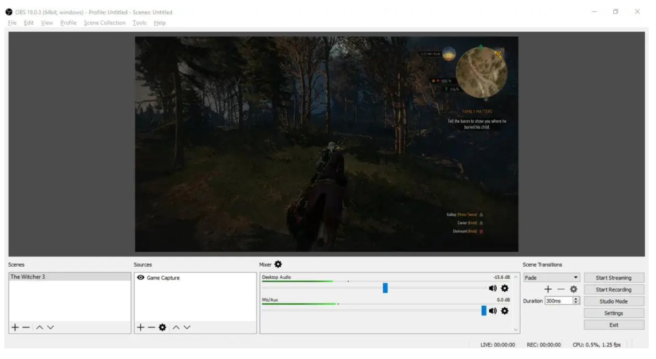The width and height of the screenshot is (656, 359).
Task: Click the LIVE: 00:00:00 status
Action: coord(498,345)
